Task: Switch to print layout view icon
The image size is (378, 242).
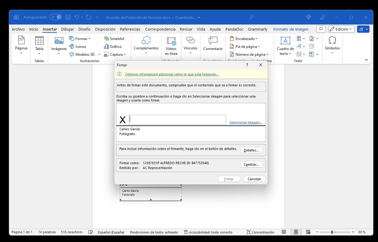Action: click(x=296, y=232)
